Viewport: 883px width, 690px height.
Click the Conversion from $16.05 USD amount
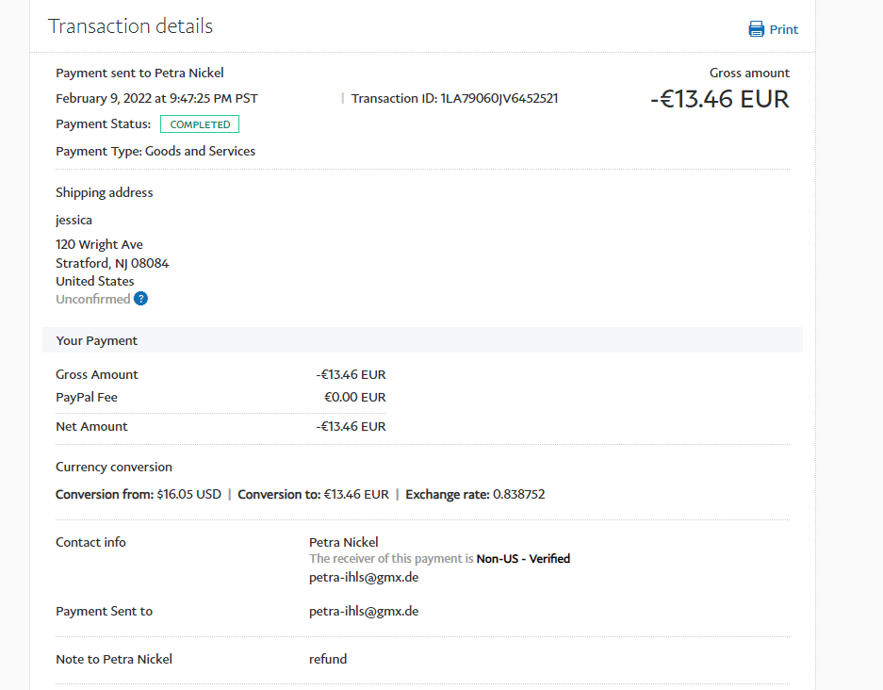(188, 494)
